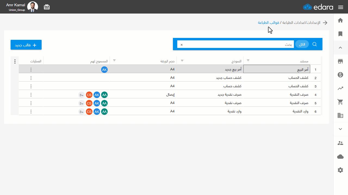
Task: Click the search magnifier icon
Action: 315,44
